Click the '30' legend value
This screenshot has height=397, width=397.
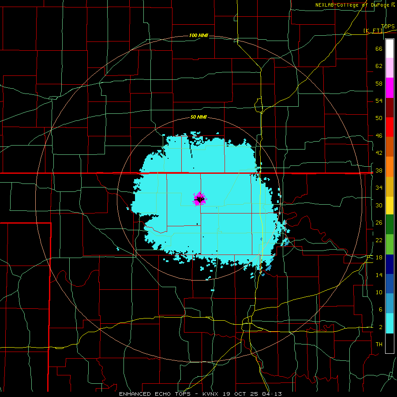[379, 205]
